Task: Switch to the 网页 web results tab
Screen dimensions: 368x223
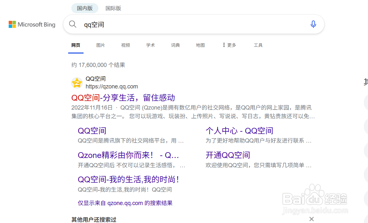Action: click(x=76, y=45)
